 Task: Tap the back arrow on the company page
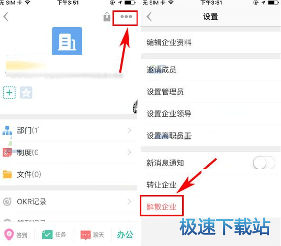6,17
